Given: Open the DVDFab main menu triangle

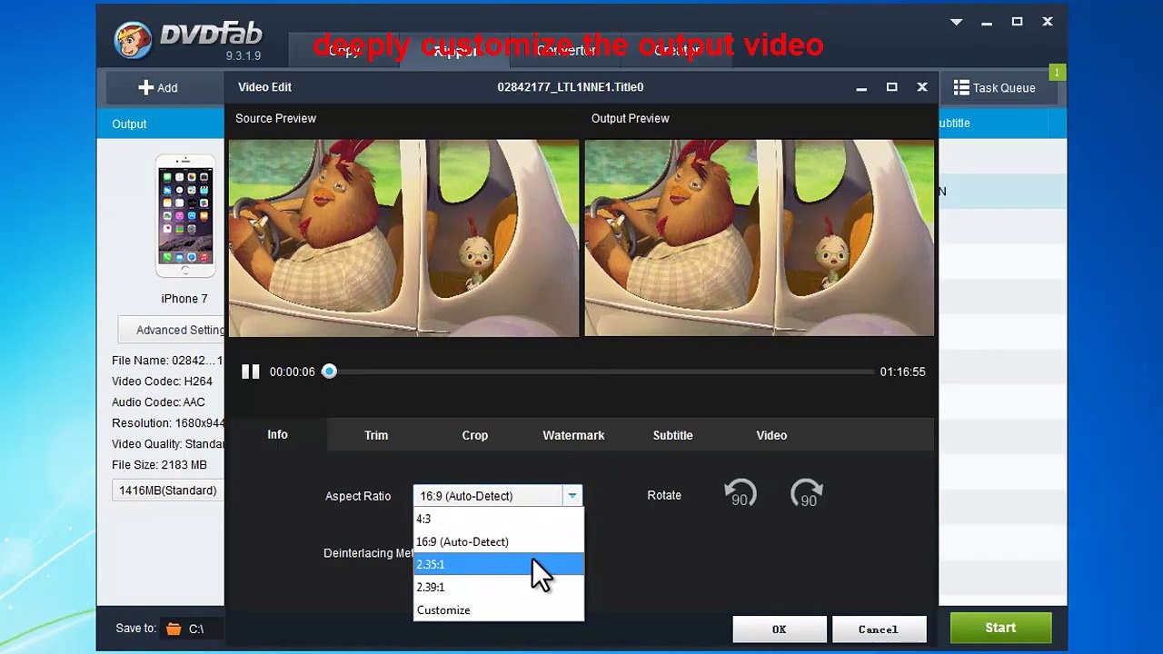Looking at the screenshot, I should (956, 22).
